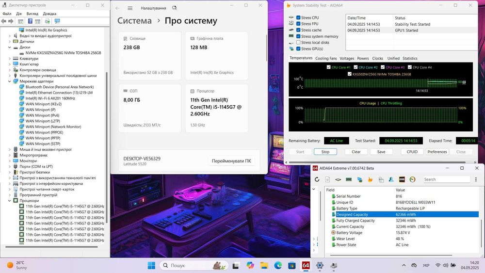Image resolution: width=485 pixels, height=273 pixels.
Task: Click the back arrow in Settings window
Action: (117, 8)
